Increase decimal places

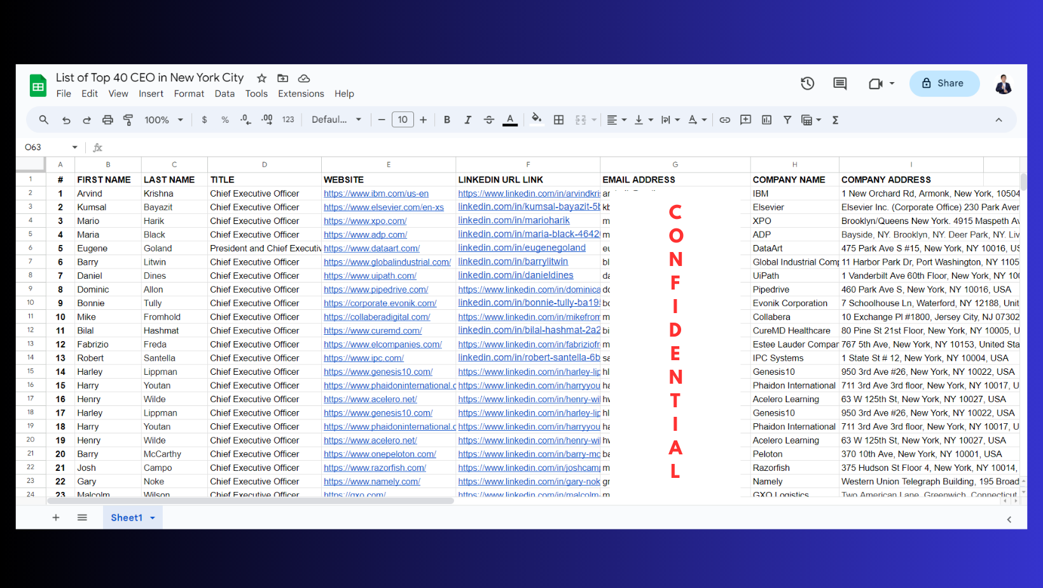click(267, 120)
